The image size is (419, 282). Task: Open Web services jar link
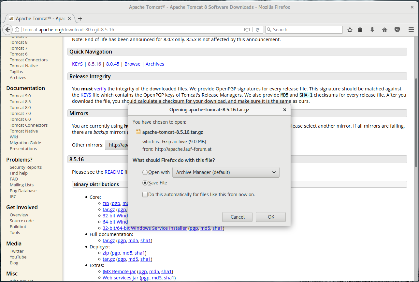[x=121, y=278]
